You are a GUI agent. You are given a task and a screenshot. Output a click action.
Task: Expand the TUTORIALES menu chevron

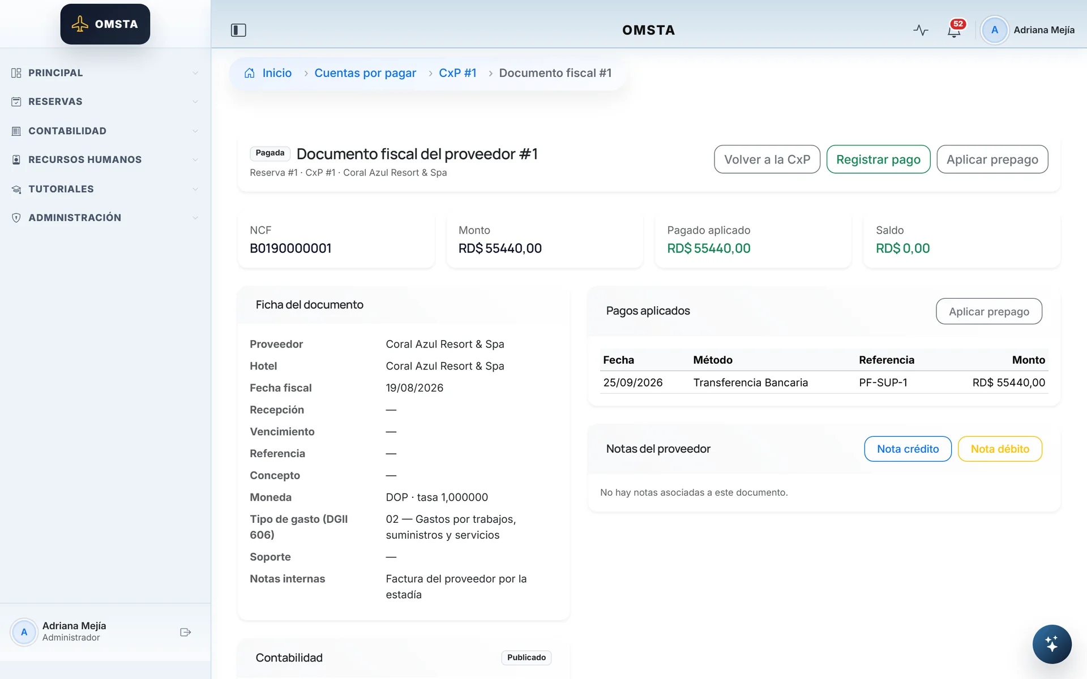click(195, 189)
